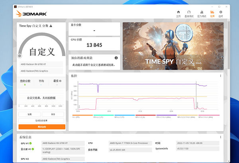Click the info icon in estimated game performance card
239x163 pixels.
pos(116,58)
